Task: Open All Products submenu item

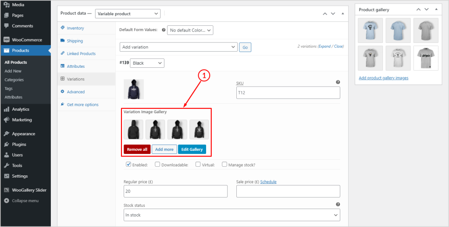Action: (x=16, y=62)
